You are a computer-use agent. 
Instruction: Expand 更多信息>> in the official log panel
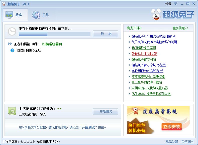[180, 28]
